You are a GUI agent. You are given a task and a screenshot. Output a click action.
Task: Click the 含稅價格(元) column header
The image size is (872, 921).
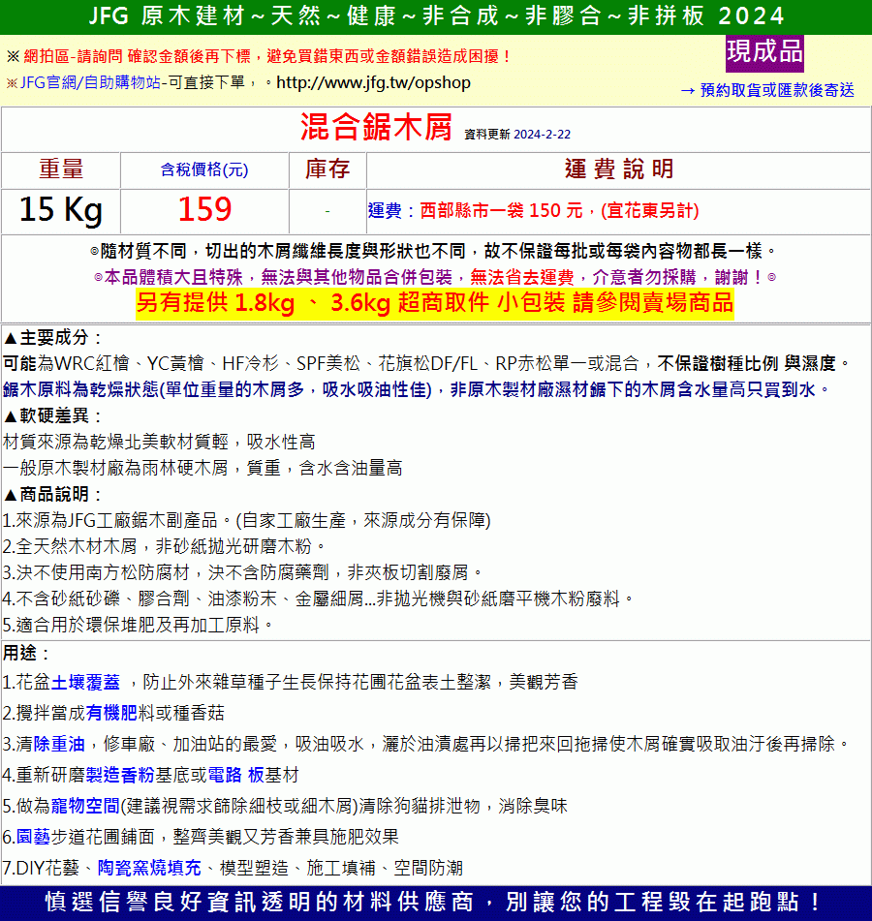204,170
